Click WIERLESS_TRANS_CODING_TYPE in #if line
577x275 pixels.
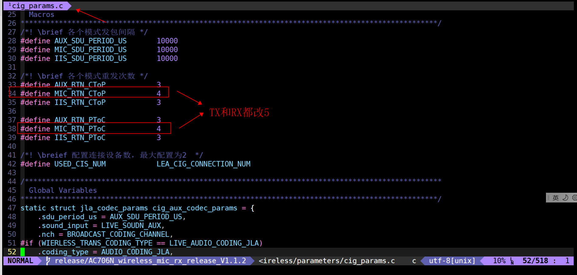[97, 243]
